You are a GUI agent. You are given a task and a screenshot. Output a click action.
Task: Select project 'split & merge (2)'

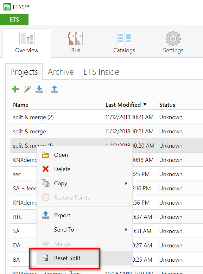[106, 117]
